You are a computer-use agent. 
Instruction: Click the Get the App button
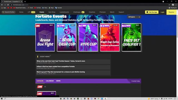(x=152, y=12)
